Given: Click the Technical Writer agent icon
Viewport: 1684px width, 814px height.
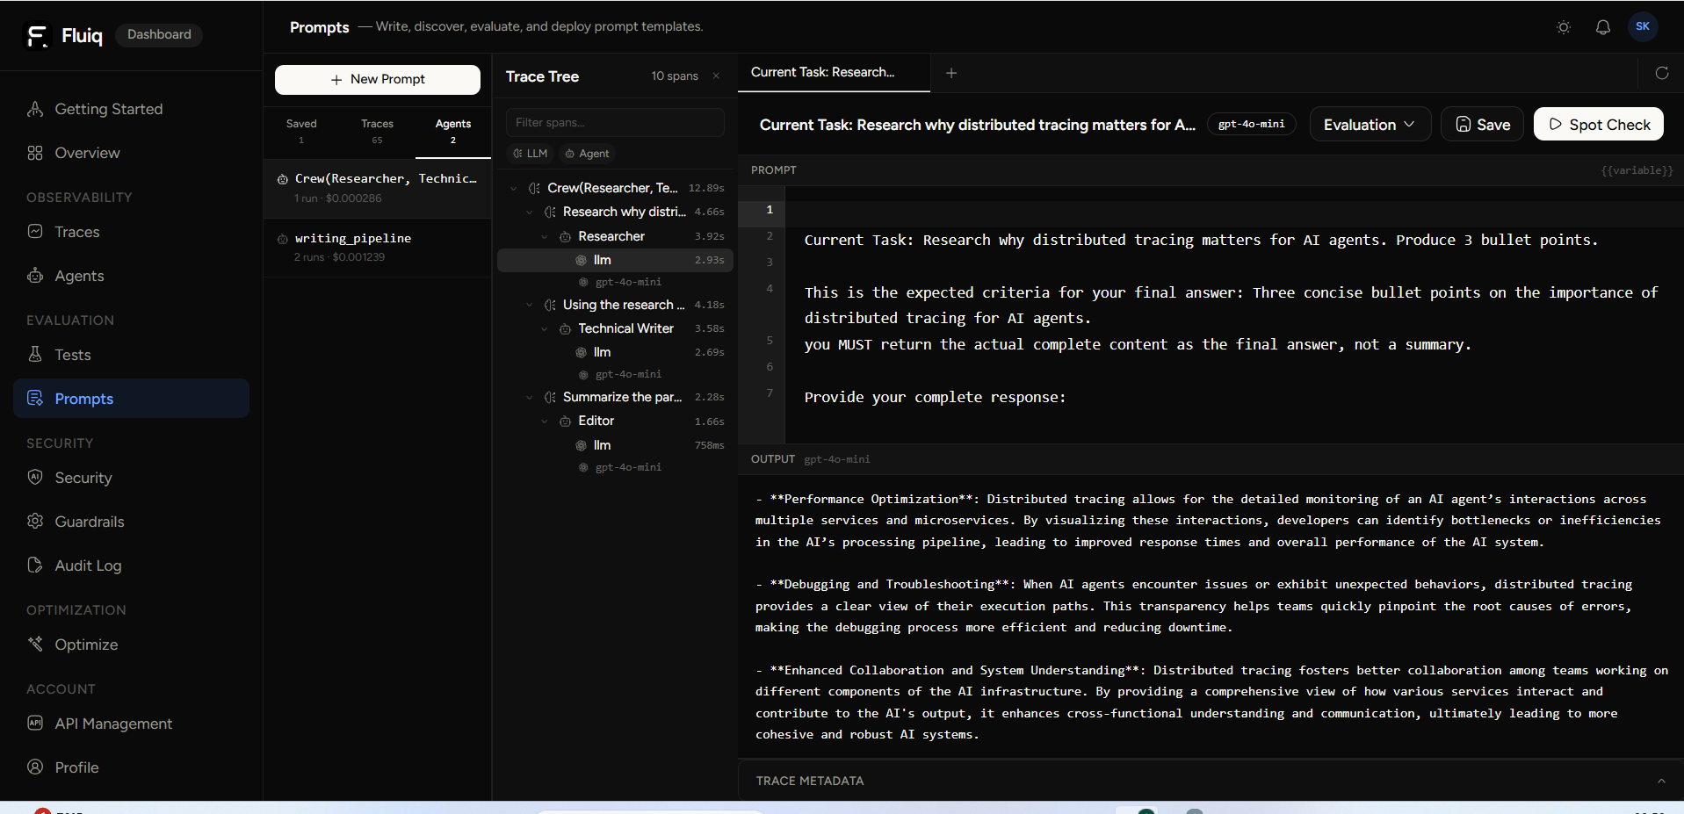Looking at the screenshot, I should [566, 328].
